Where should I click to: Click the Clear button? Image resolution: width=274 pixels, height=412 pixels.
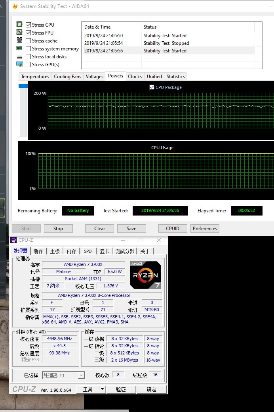(x=100, y=229)
